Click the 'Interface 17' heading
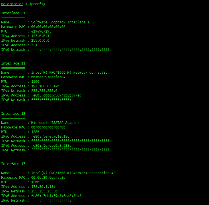209x205 pixels. (x=13, y=164)
